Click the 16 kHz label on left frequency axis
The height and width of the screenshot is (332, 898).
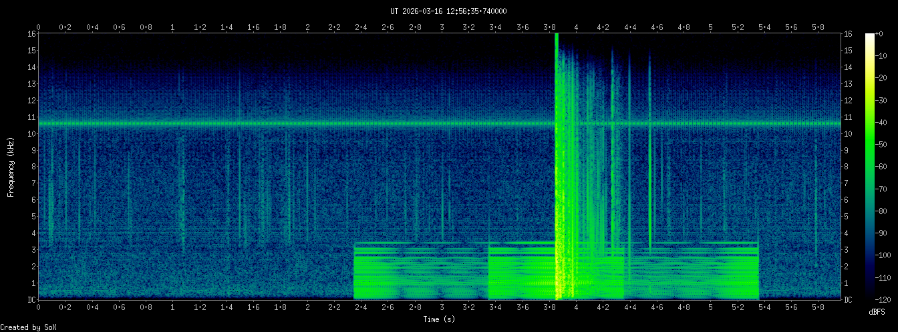pos(31,34)
